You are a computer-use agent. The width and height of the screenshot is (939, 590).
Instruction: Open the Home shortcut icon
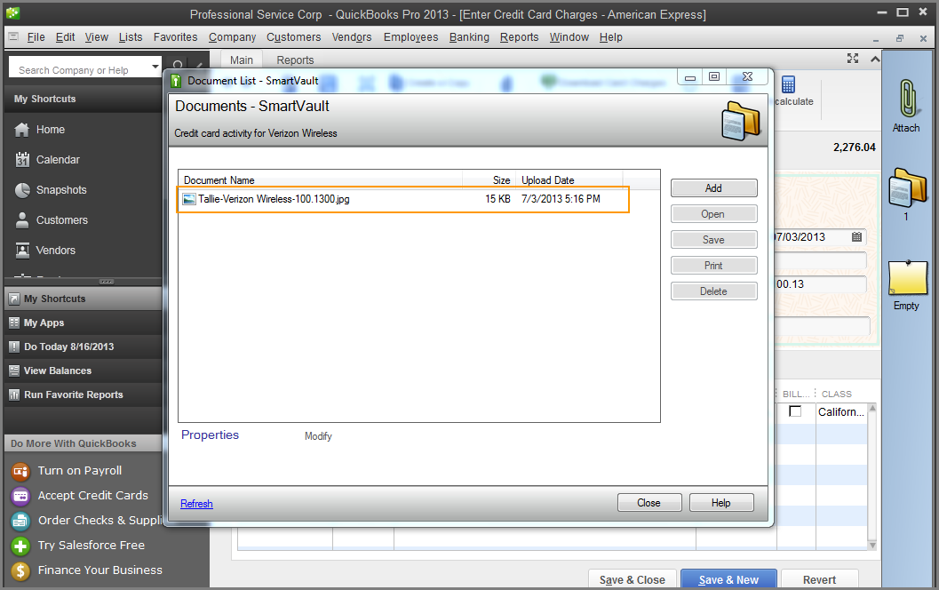click(22, 130)
